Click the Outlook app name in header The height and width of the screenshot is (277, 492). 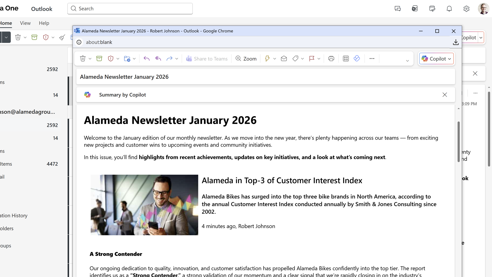coord(42,9)
